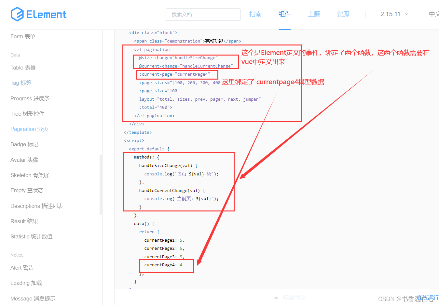Open Form 表单 in sidebar
Image resolution: width=439 pixels, height=305 pixels.
pos(23,36)
